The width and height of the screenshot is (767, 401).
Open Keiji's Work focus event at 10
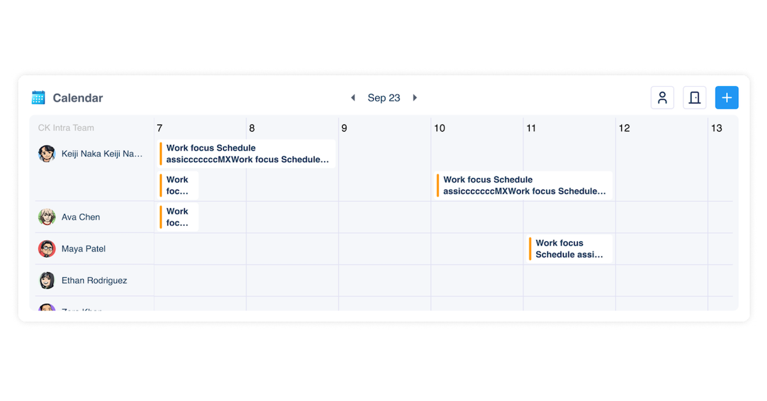(524, 185)
